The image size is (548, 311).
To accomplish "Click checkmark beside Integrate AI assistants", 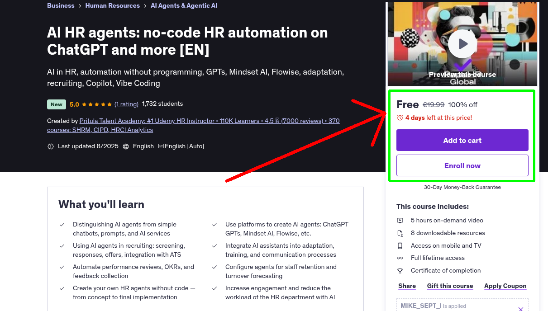I will (x=214, y=245).
